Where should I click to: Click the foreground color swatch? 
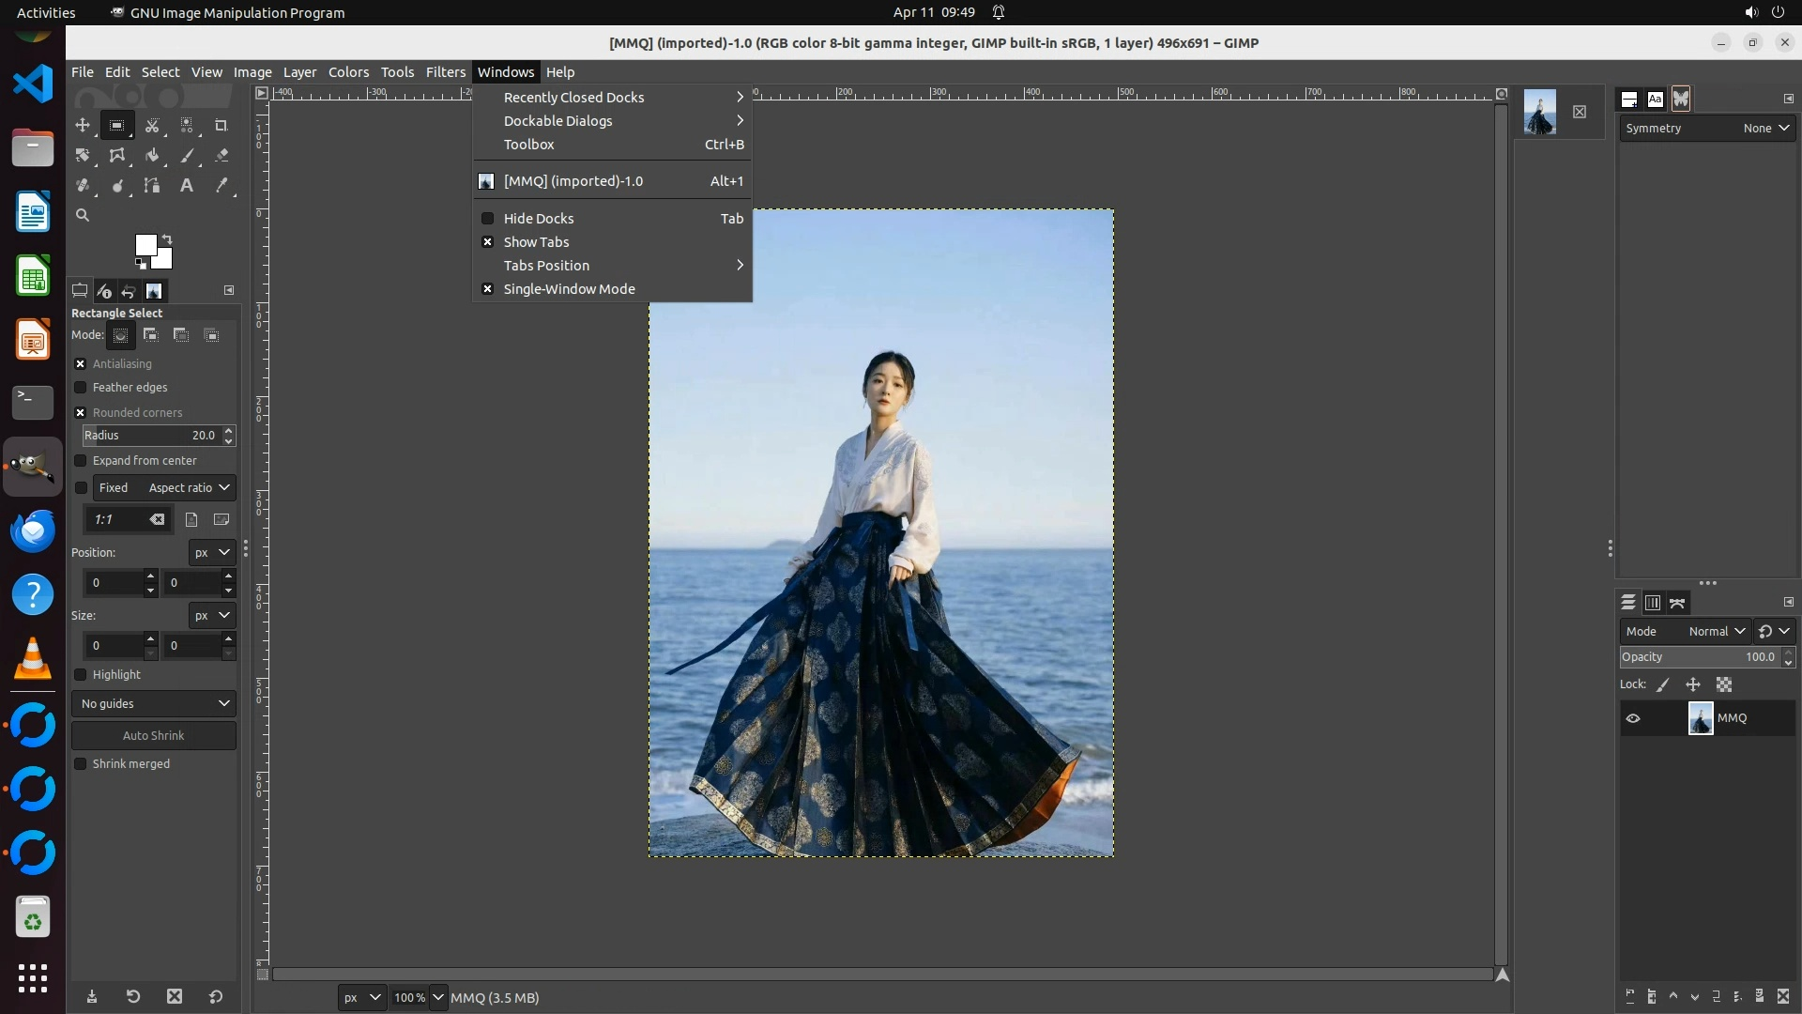145,245
